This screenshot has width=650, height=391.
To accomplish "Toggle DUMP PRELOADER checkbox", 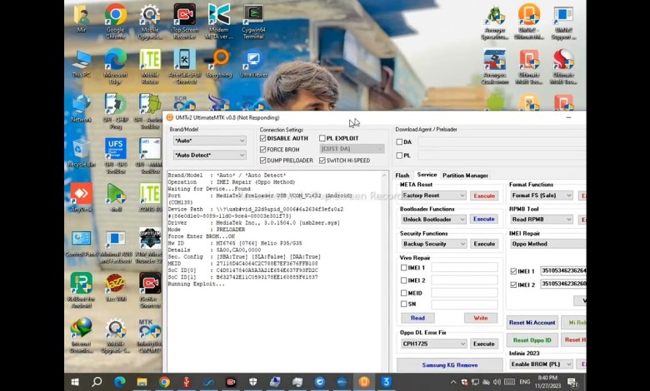I will 262,160.
